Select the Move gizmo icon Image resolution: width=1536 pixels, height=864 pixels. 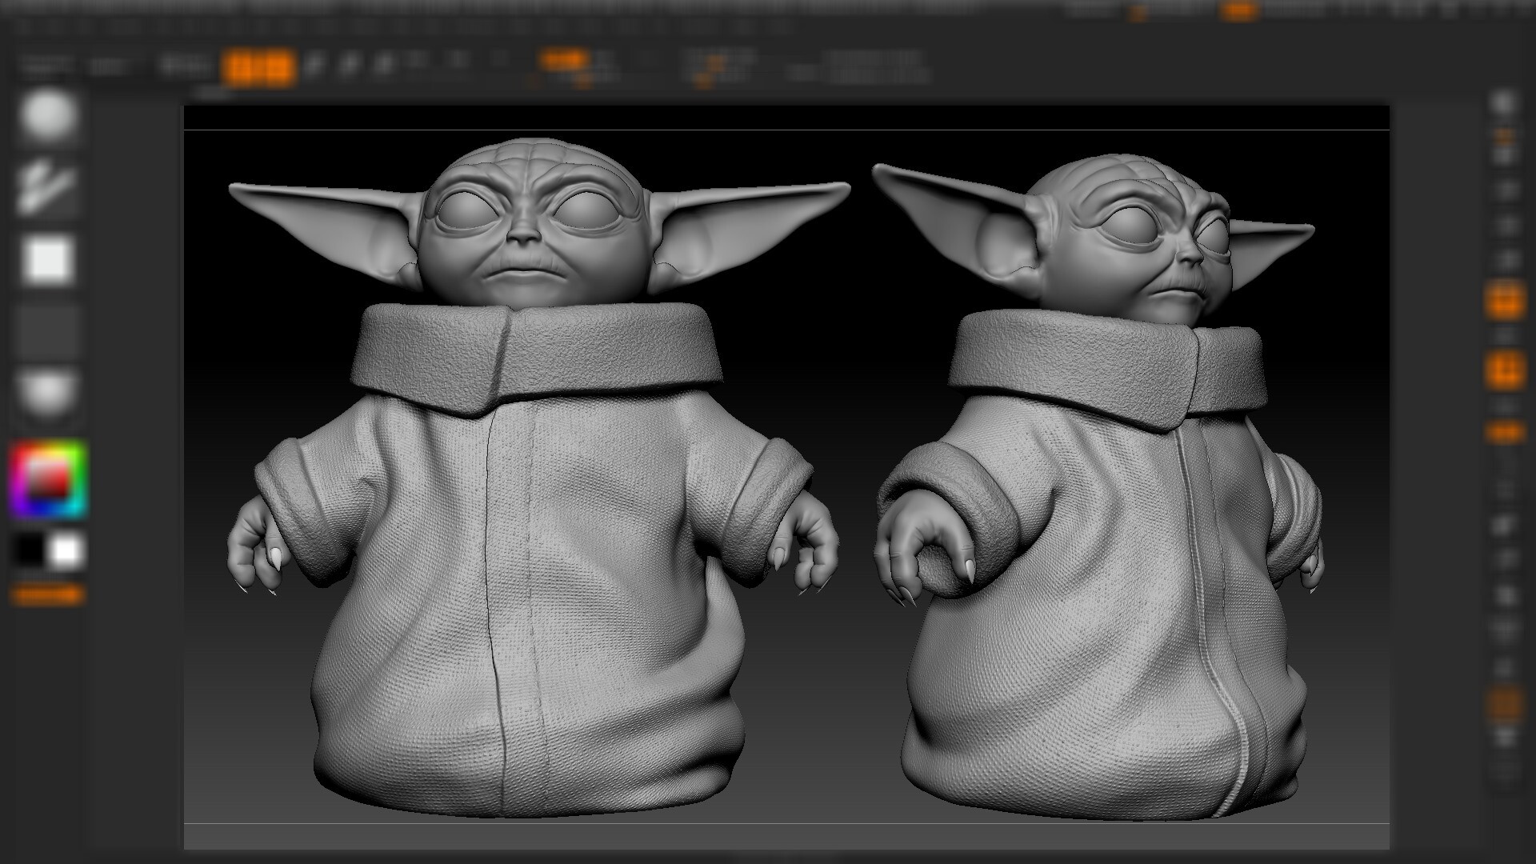coord(314,66)
